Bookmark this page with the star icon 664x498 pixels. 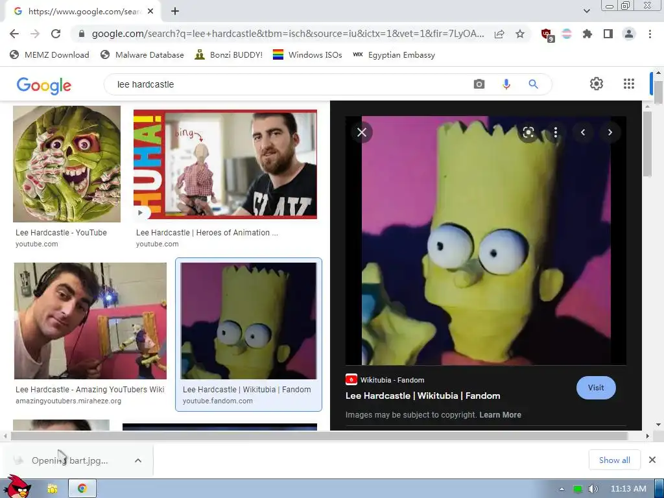(x=520, y=34)
